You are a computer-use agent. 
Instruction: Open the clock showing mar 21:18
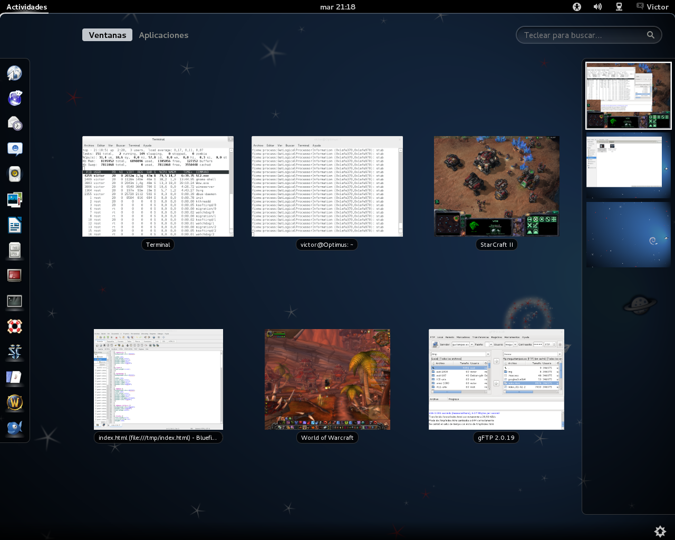[337, 7]
